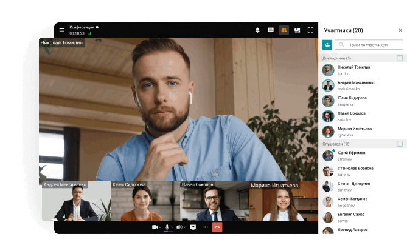
Task: Expand the camera device dropdown arrow
Action: tap(160, 227)
